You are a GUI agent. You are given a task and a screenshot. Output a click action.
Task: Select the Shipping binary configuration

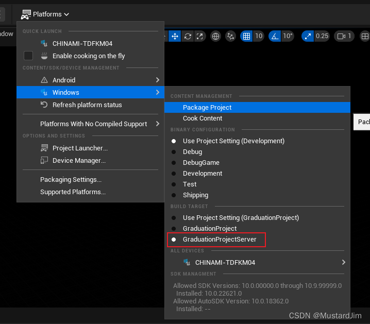click(x=257, y=195)
